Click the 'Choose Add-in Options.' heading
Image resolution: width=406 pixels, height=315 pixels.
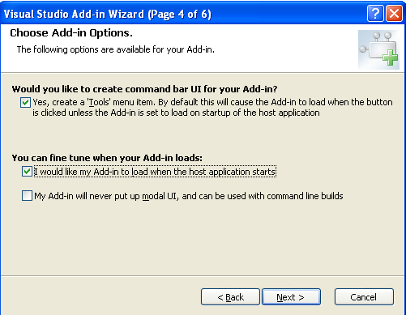[x=71, y=32]
